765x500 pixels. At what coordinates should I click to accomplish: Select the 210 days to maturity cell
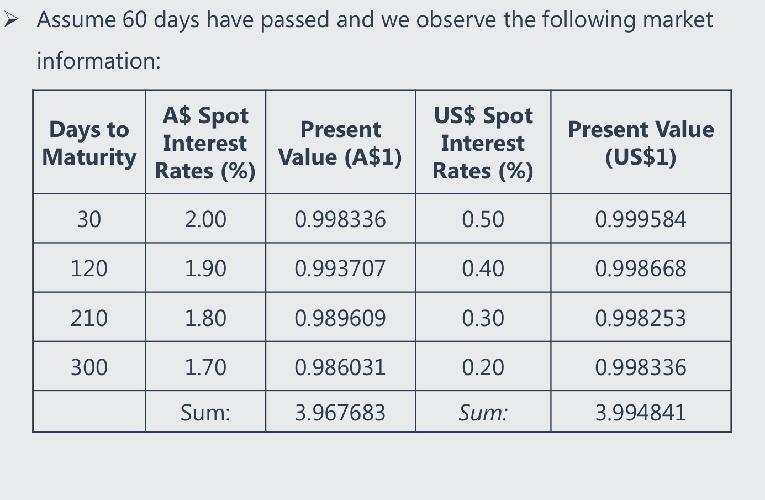click(89, 318)
